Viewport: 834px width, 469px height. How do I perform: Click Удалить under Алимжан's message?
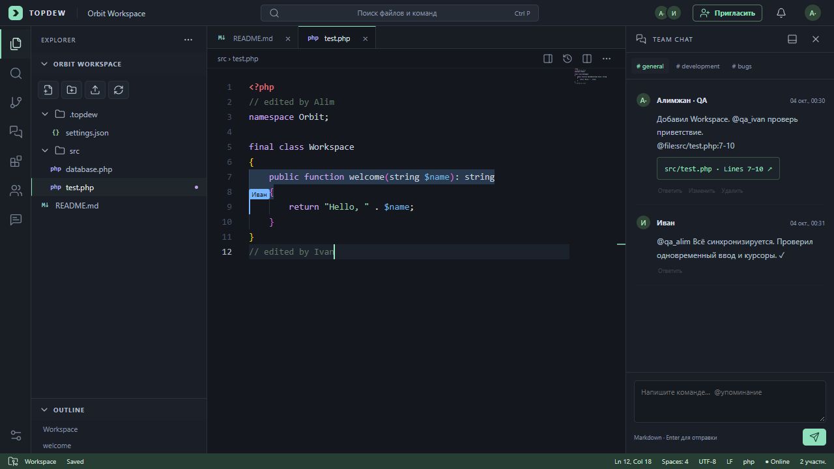[x=732, y=191]
